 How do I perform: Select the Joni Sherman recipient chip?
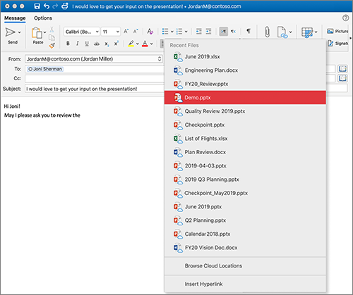45,69
